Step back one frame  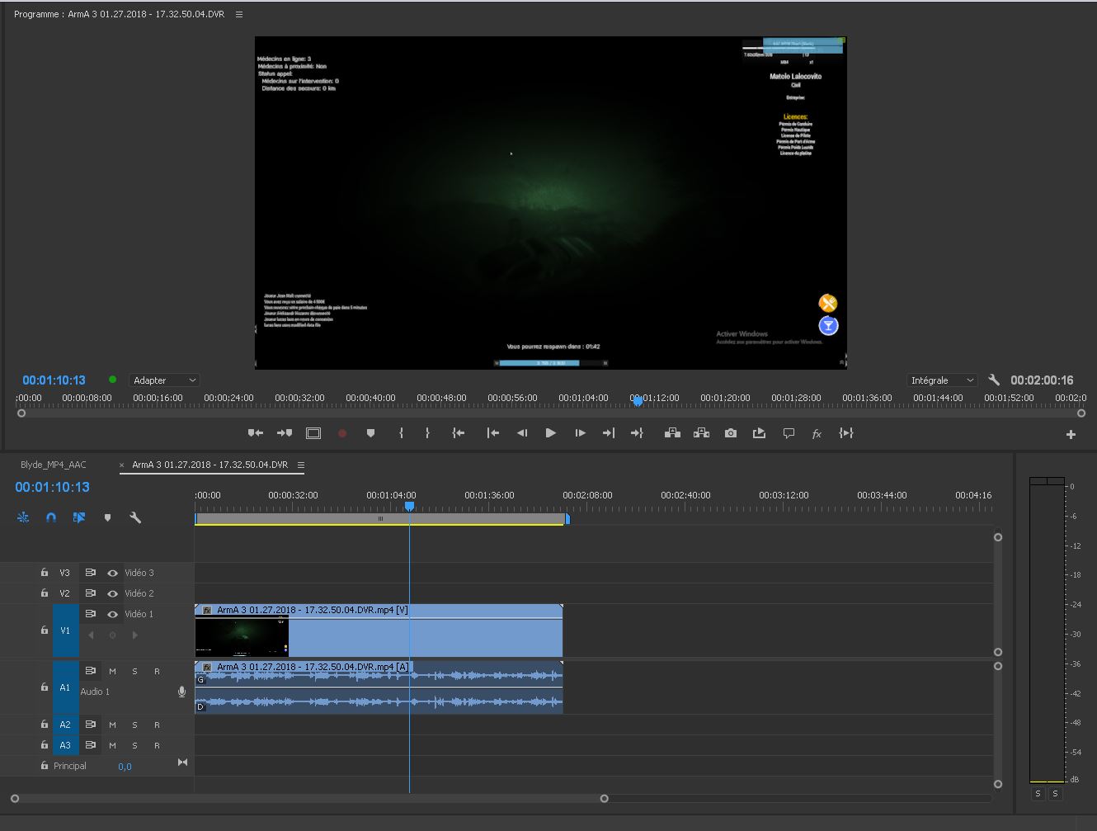coord(521,433)
